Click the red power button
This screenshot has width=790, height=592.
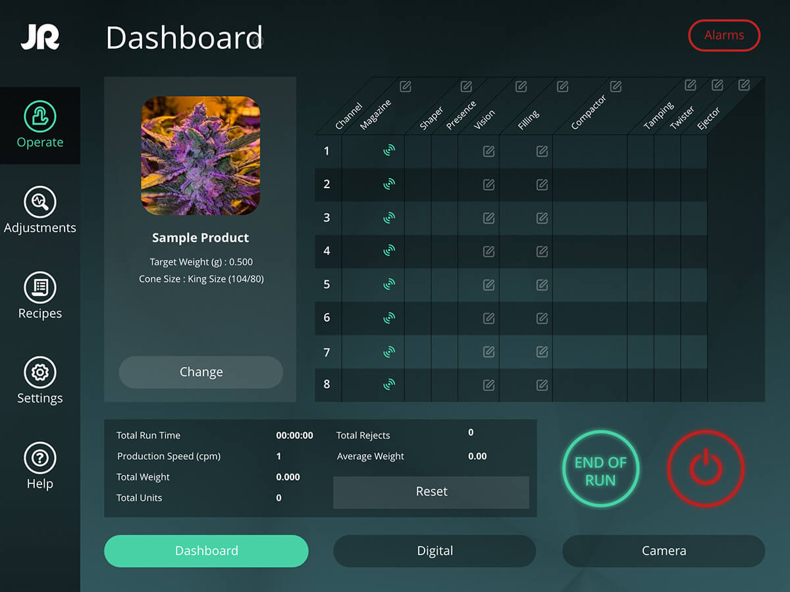tap(706, 468)
